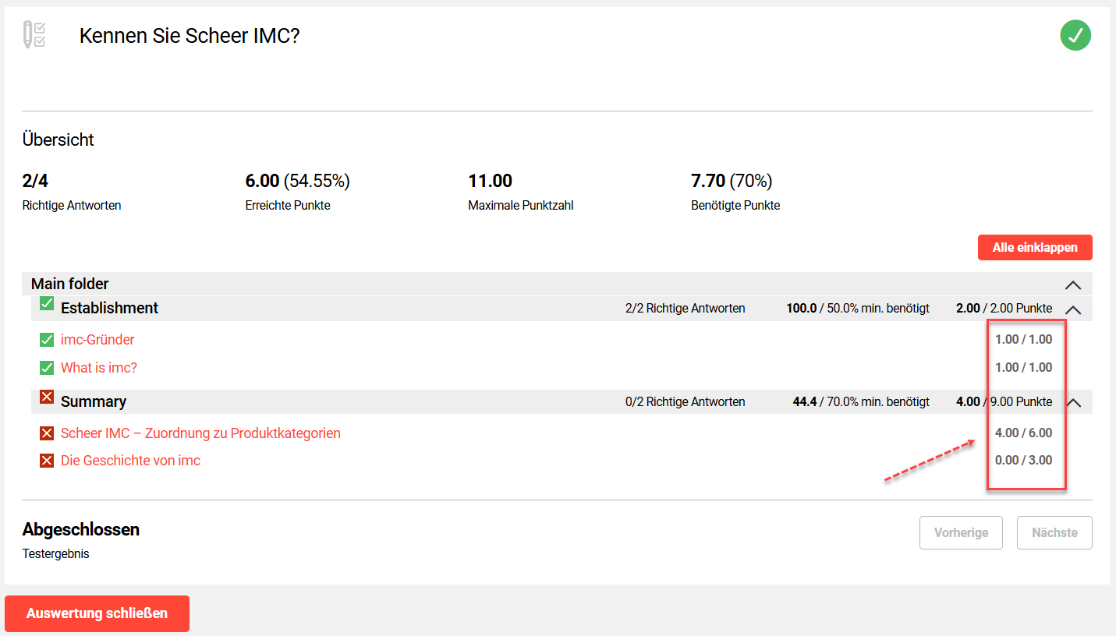Viewport: 1116px width, 636px height.
Task: Click the 6.00 (54.55%) score value
Action: tap(298, 182)
